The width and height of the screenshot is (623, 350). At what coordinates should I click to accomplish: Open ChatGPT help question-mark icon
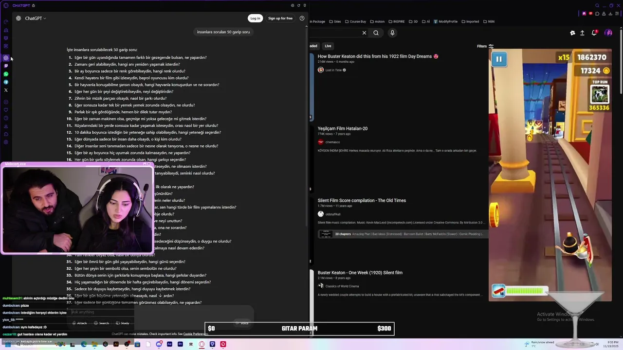click(302, 18)
